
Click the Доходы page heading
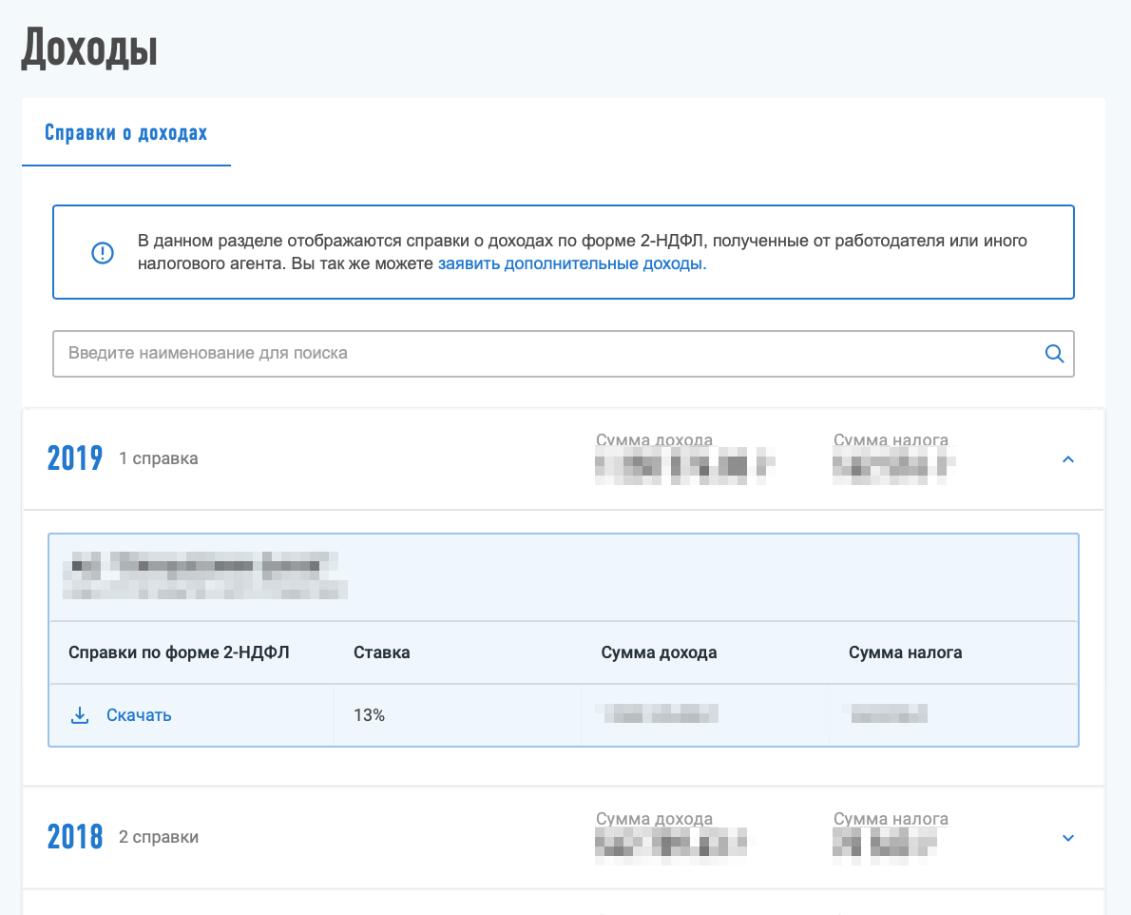pyautogui.click(x=89, y=48)
